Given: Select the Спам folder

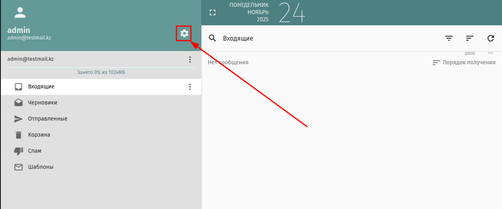Looking at the screenshot, I should coord(35,151).
